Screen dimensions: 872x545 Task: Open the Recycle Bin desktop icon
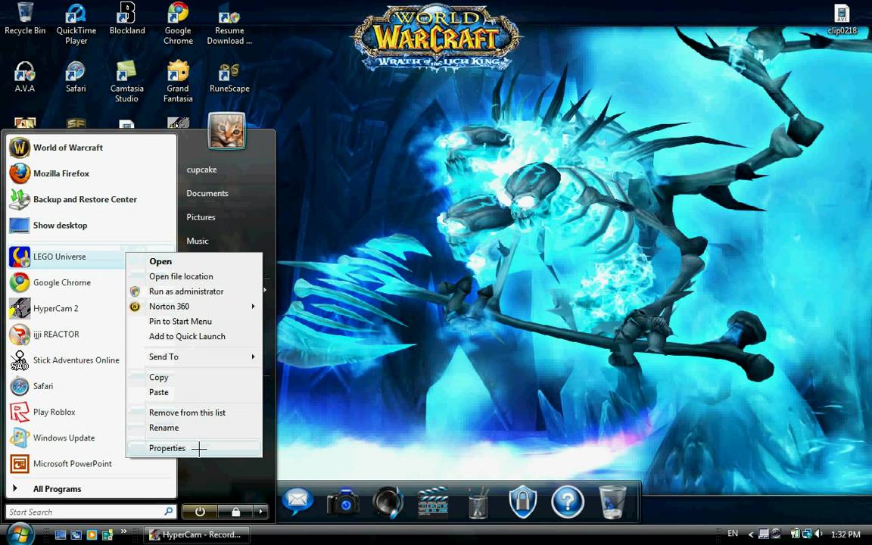25,19
